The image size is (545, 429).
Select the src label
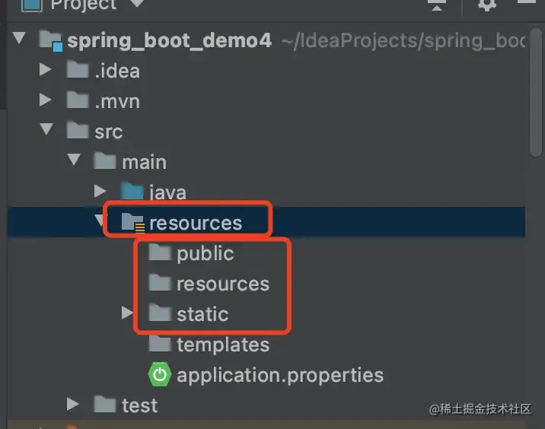[x=108, y=132]
